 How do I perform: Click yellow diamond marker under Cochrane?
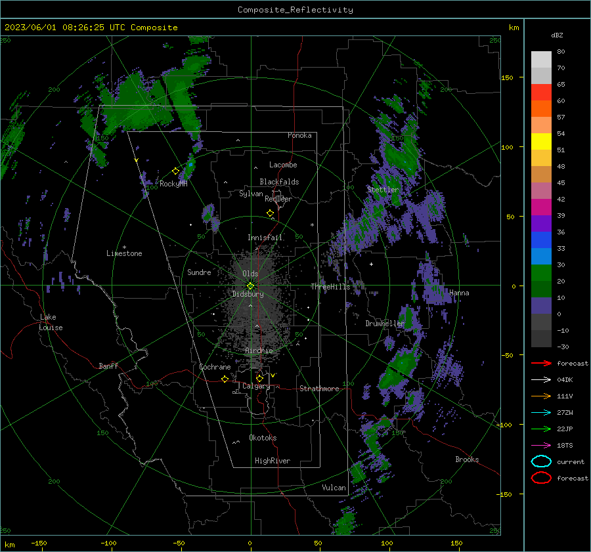[x=225, y=379]
